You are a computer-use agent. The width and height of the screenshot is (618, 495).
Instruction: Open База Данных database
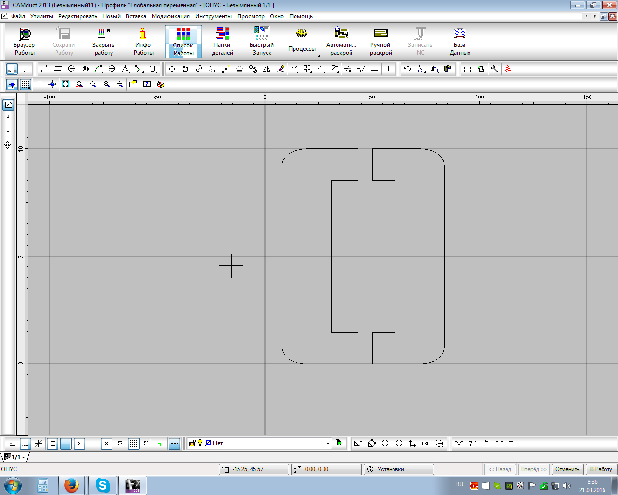460,42
